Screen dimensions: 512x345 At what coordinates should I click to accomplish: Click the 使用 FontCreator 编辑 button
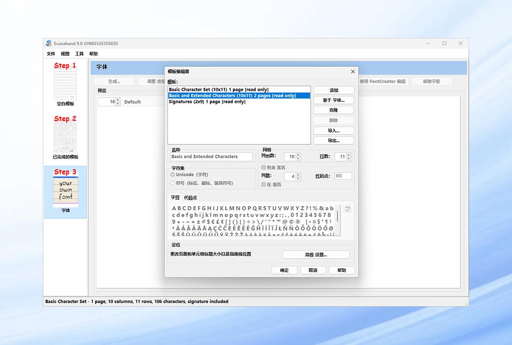(383, 81)
